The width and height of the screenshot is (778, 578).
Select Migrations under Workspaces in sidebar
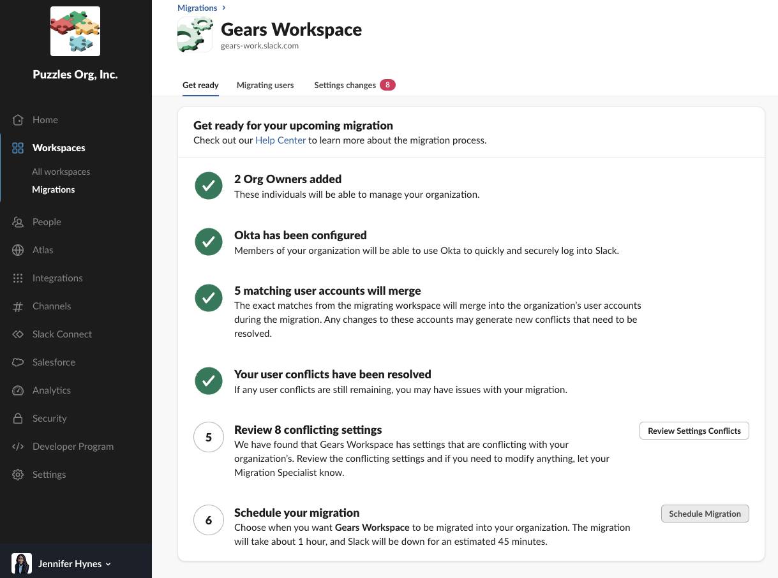coord(54,189)
